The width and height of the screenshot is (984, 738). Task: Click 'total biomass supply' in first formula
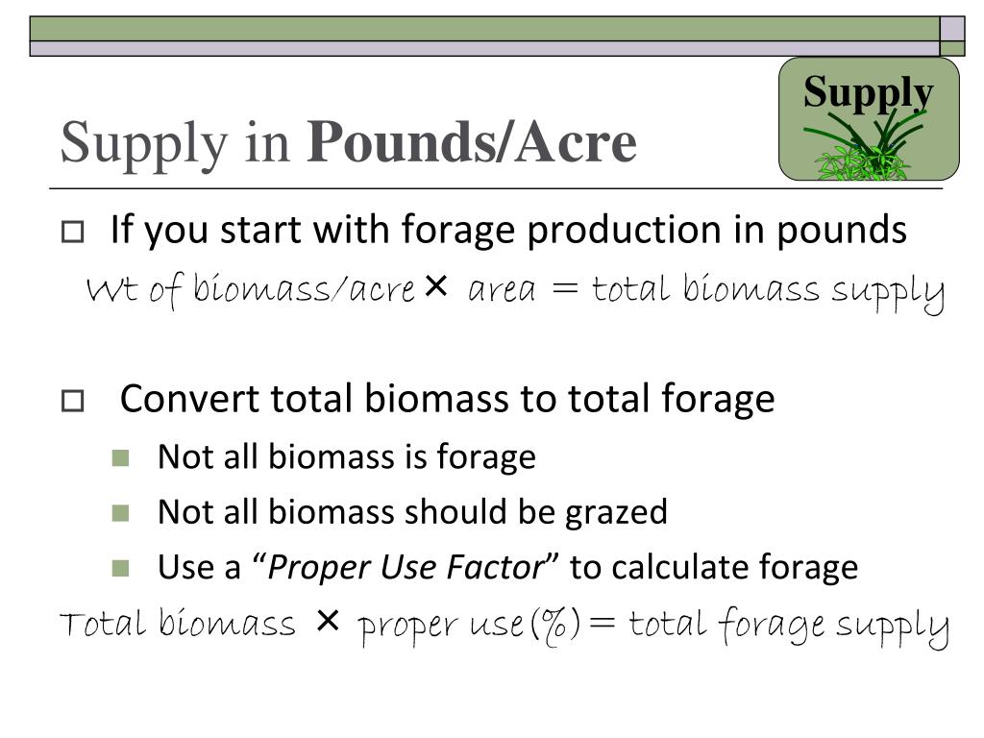(768, 292)
